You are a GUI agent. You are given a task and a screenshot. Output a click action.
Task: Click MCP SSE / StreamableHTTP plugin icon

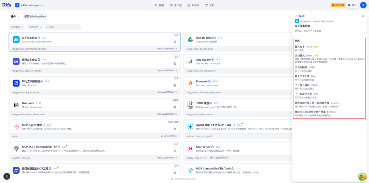click(x=16, y=149)
